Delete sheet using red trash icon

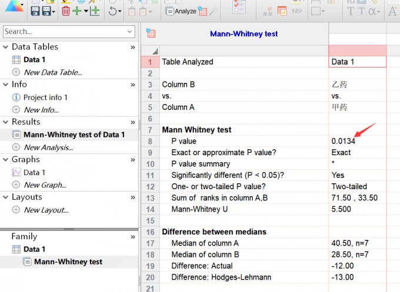tap(66, 11)
